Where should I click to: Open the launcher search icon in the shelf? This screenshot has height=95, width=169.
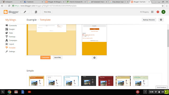coord(3,92)
